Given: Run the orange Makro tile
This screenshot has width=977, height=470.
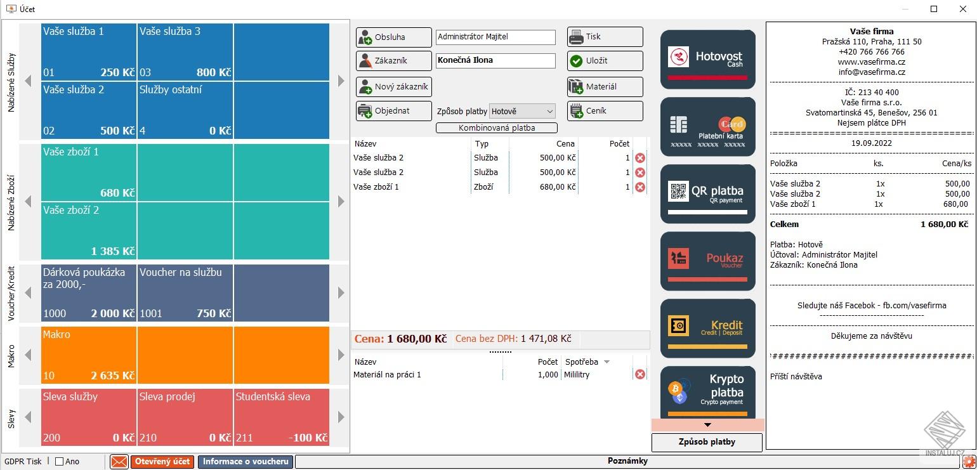Looking at the screenshot, I should [89, 355].
